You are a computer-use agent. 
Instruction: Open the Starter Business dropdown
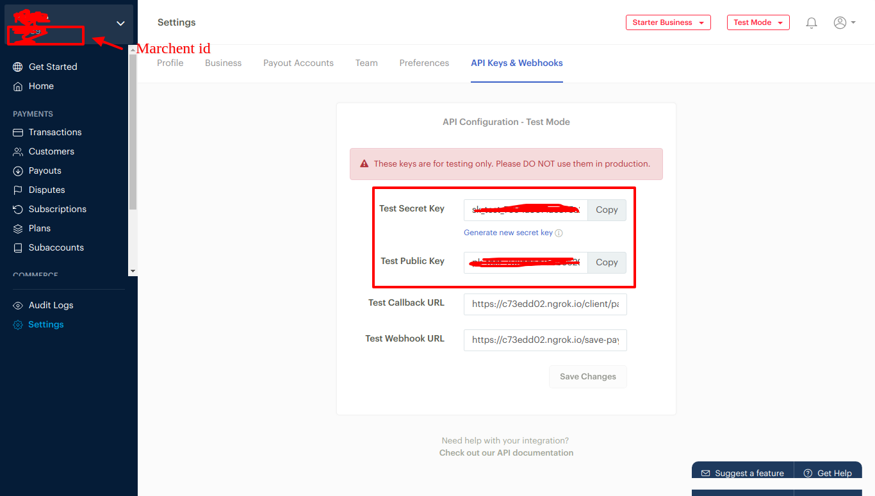(x=668, y=22)
